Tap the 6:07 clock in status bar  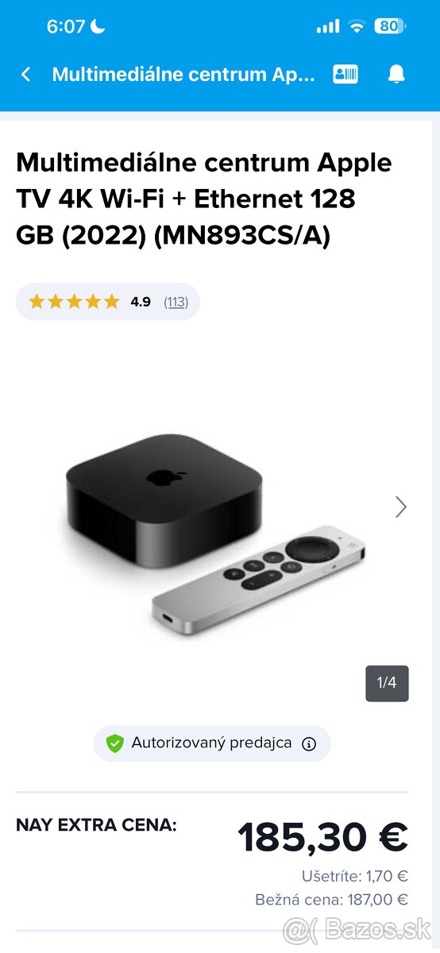(65, 26)
